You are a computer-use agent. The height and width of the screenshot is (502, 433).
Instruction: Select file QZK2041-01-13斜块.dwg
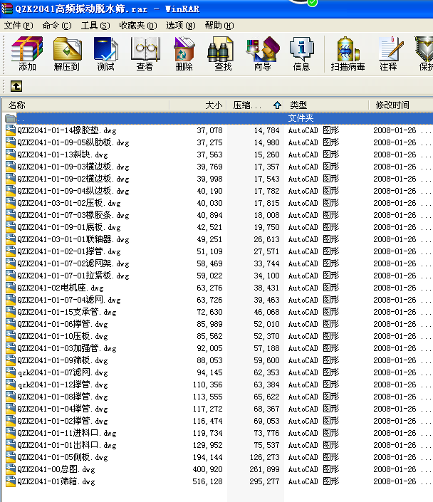(63, 155)
